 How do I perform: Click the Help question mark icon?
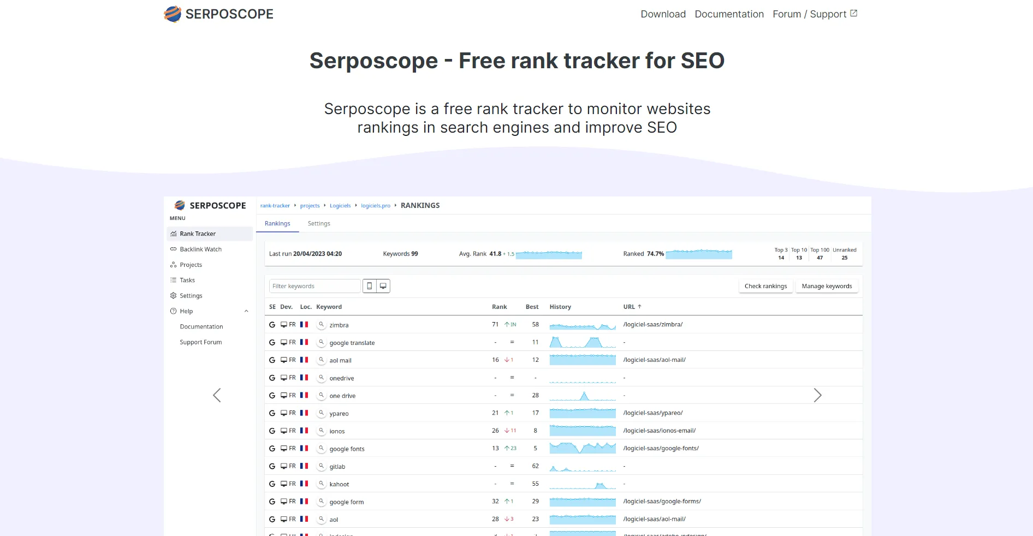(x=174, y=311)
